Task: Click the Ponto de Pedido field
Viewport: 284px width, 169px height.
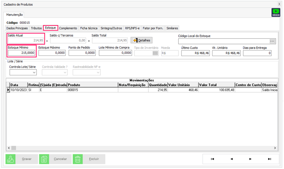Action: click(x=81, y=53)
